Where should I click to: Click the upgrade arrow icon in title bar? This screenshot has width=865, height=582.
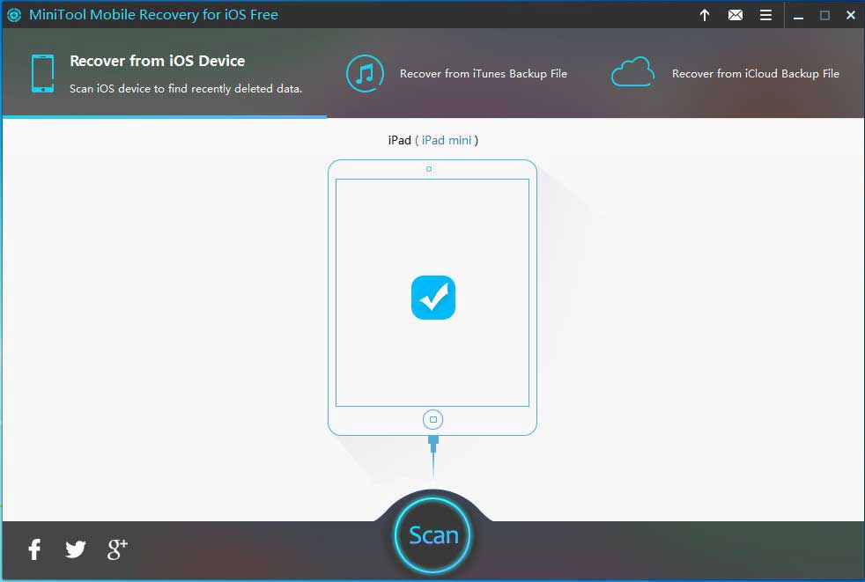(x=705, y=15)
